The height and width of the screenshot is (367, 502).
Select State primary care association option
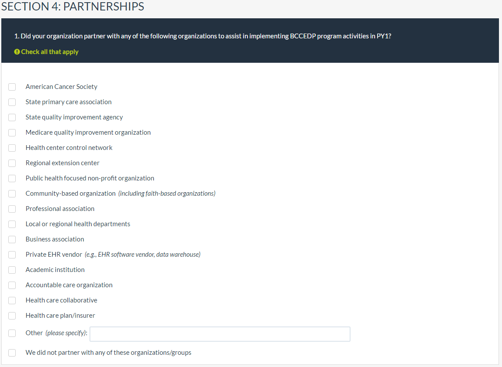tap(12, 102)
